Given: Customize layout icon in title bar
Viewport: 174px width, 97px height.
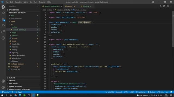Looking at the screenshot, I should tap(153, 2).
